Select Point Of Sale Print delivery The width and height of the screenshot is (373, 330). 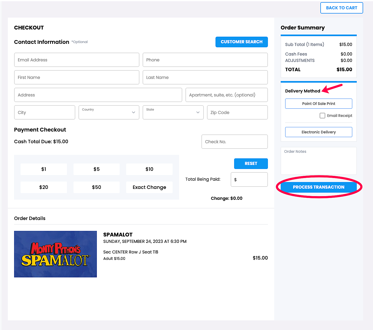(x=319, y=104)
